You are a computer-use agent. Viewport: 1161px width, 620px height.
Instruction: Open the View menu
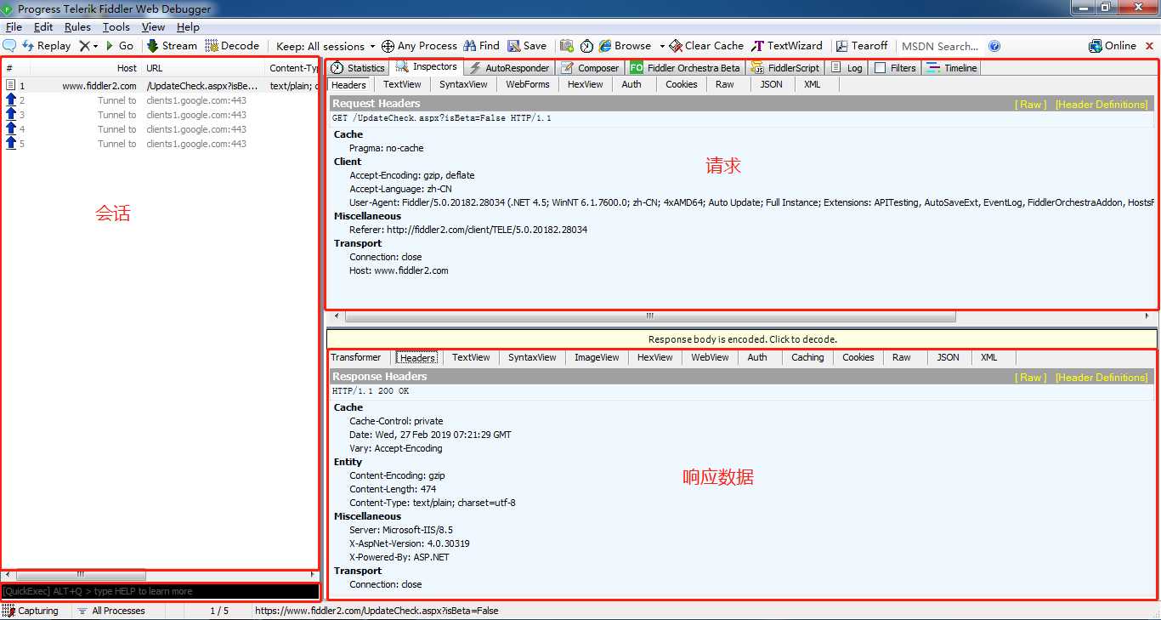[153, 27]
